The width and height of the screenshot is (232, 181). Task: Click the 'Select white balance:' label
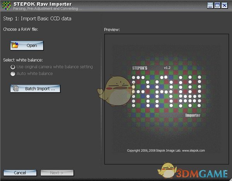(x=23, y=60)
